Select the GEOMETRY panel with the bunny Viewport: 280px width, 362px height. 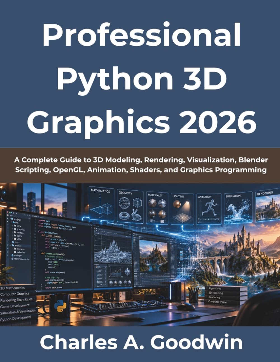point(130,206)
